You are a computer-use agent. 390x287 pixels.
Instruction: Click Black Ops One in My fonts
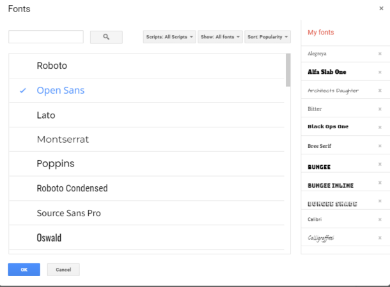tap(328, 126)
